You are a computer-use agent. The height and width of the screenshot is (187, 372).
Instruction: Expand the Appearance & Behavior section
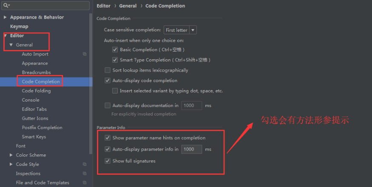click(5, 17)
